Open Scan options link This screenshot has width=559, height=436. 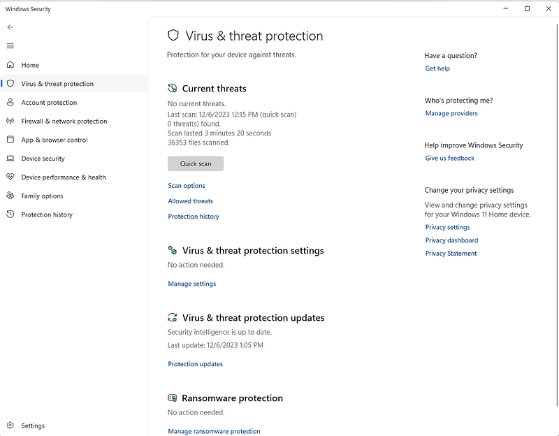coord(187,186)
